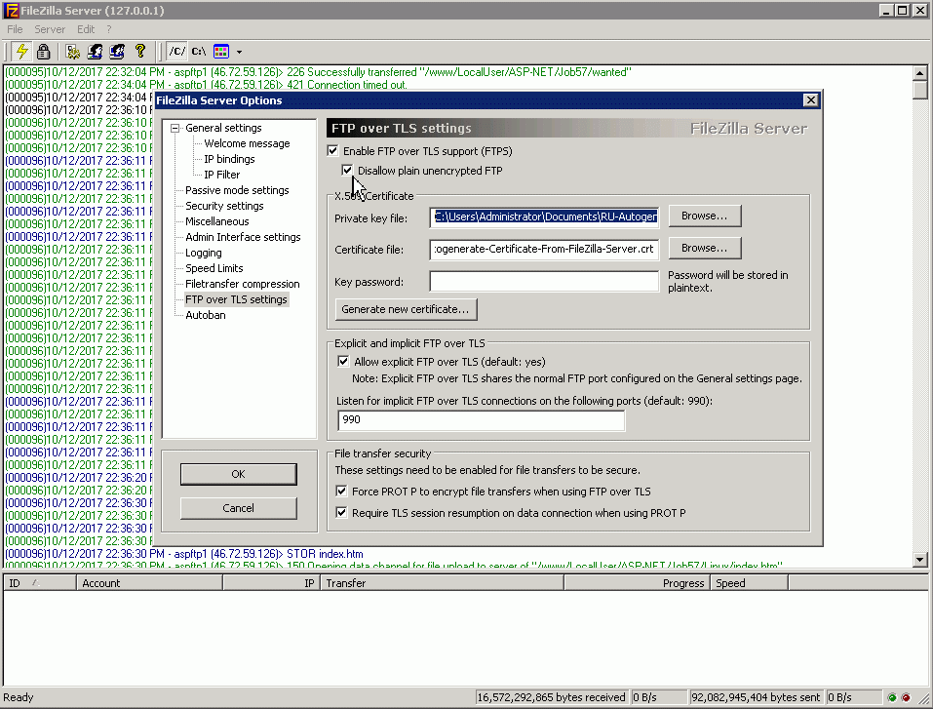
Task: Click Generate new certificate button
Action: click(x=406, y=309)
